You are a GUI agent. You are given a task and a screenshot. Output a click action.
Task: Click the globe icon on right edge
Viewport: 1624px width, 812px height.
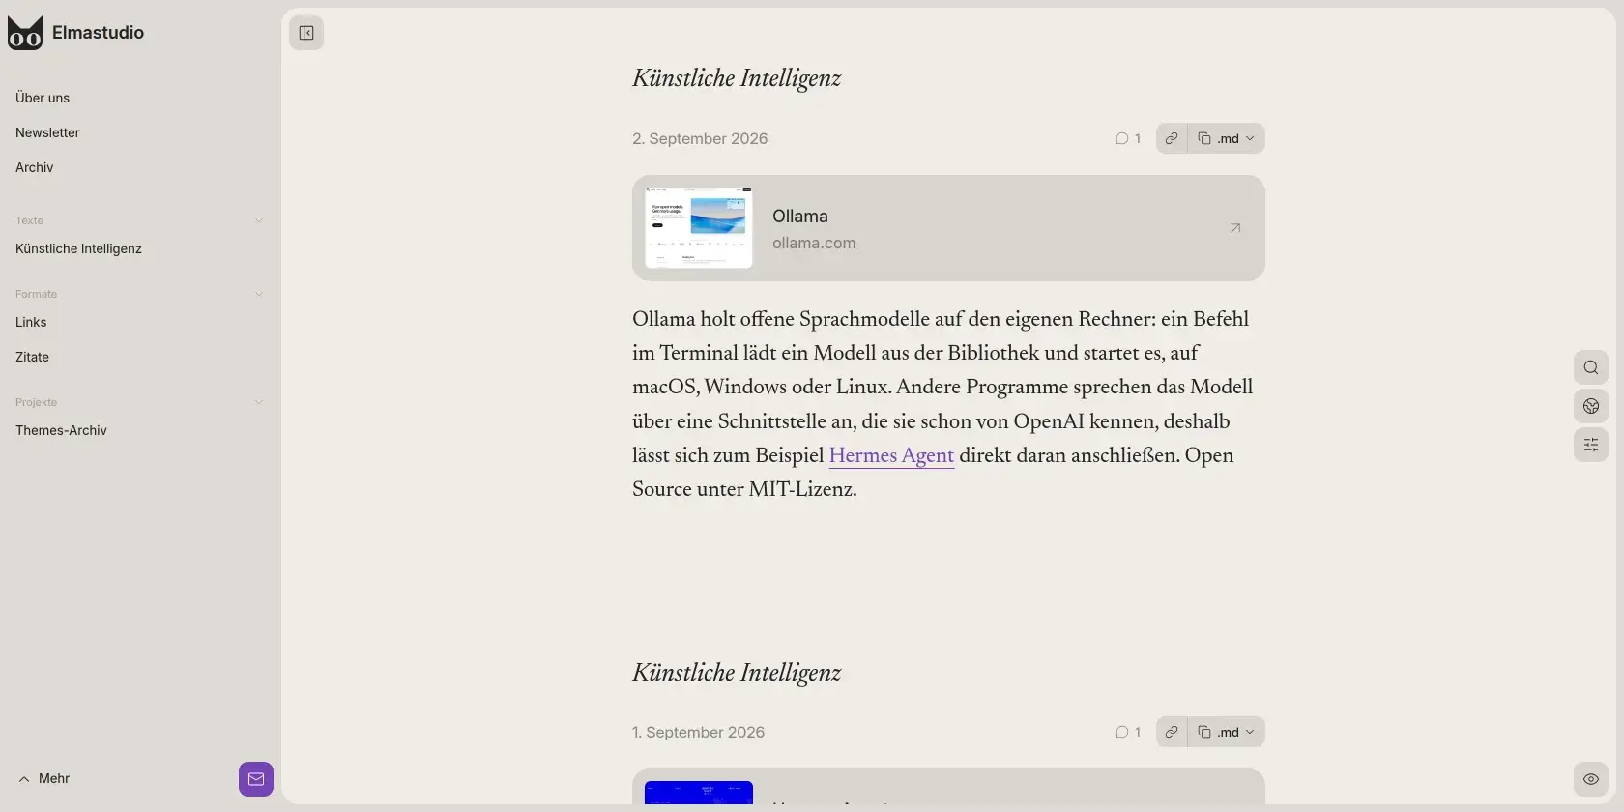coord(1591,406)
